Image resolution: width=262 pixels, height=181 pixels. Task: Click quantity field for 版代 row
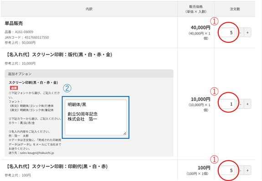pos(227,104)
